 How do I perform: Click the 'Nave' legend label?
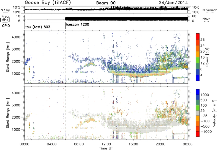(206, 19)
